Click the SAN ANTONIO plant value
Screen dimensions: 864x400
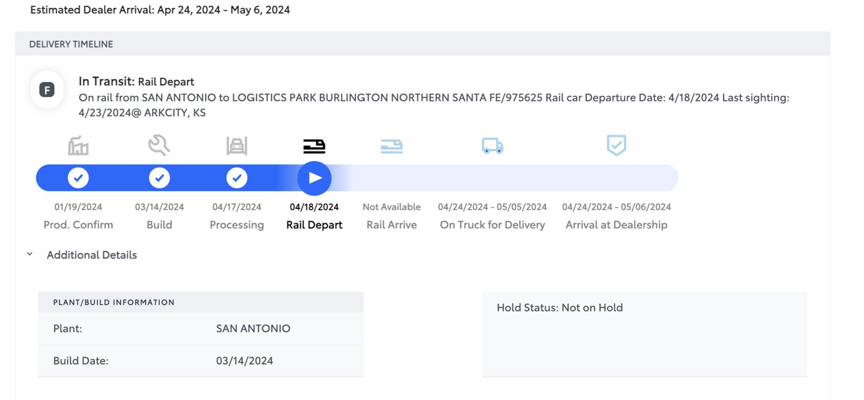point(253,328)
